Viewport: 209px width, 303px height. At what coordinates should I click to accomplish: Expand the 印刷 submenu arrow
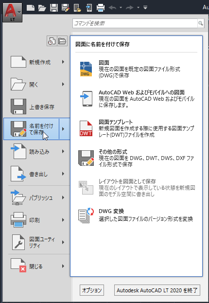(x=63, y=220)
